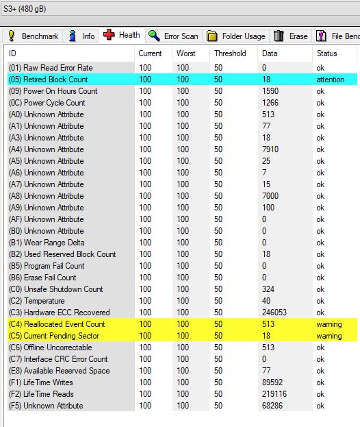Sort by the ID column header

[x=70, y=53]
